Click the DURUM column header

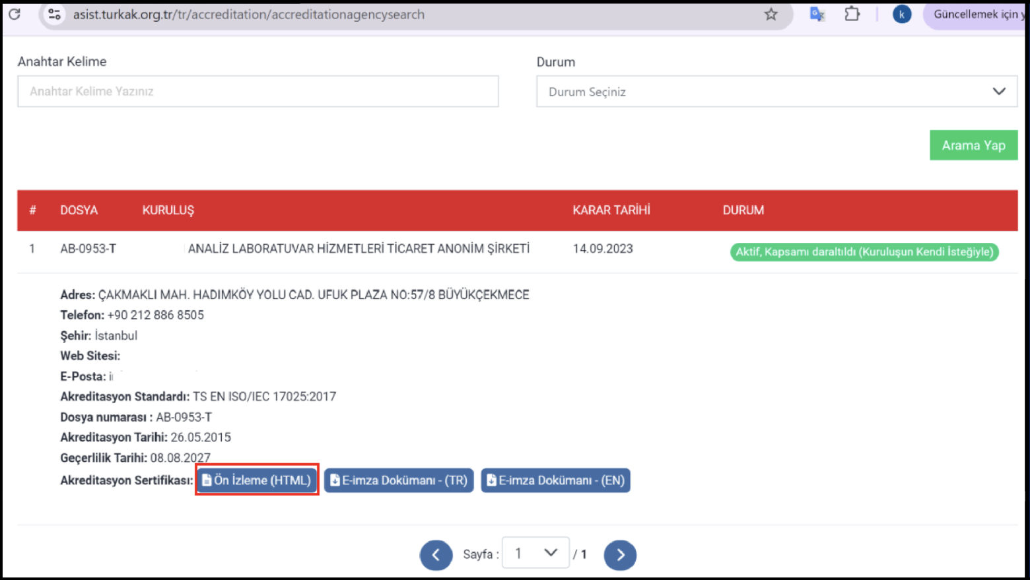[743, 210]
